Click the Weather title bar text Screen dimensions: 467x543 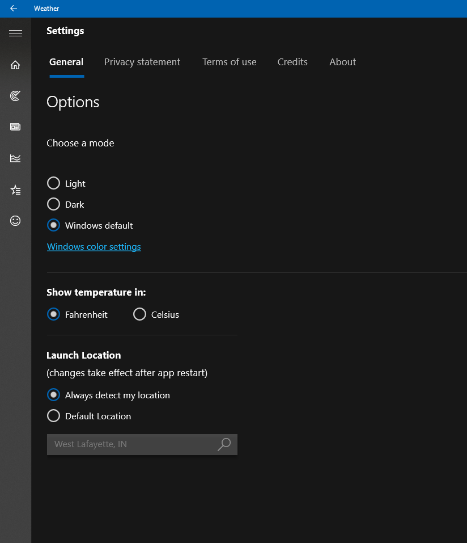click(x=46, y=9)
